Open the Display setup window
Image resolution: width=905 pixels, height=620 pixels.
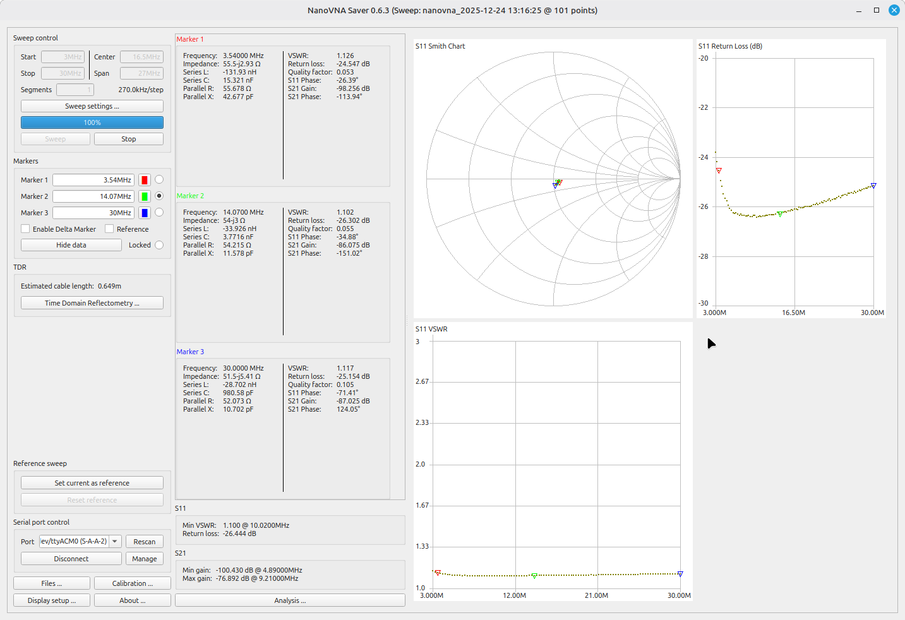[52, 600]
